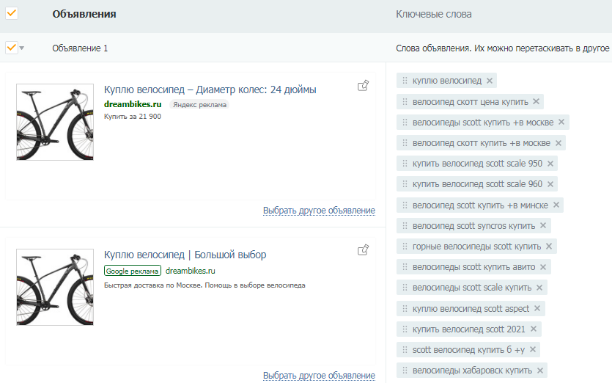The image size is (612, 383).
Task: Grab drag handle of "куплю велосипед" keyword
Action: (x=405, y=81)
